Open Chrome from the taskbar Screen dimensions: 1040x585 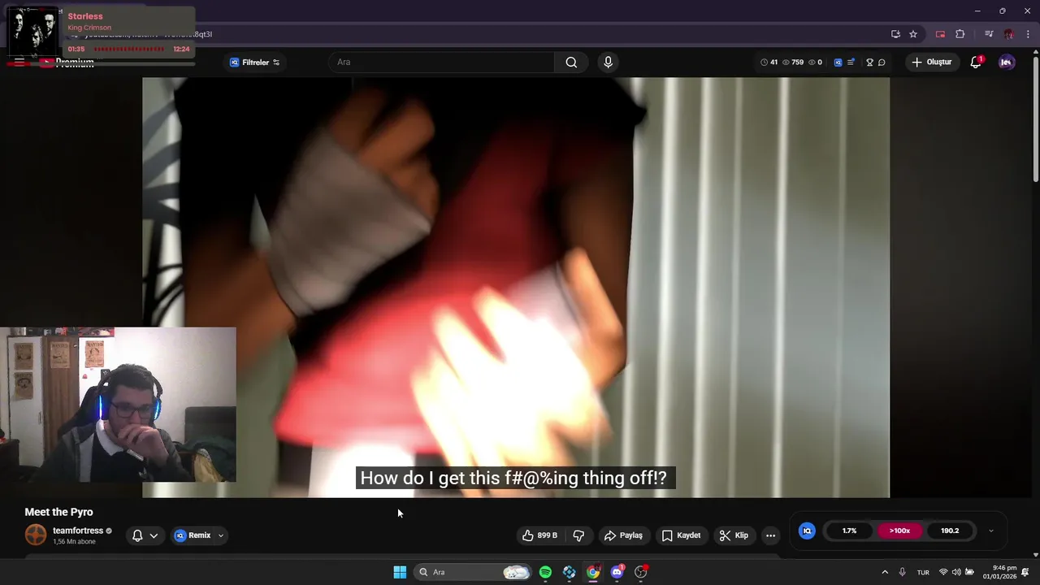593,572
